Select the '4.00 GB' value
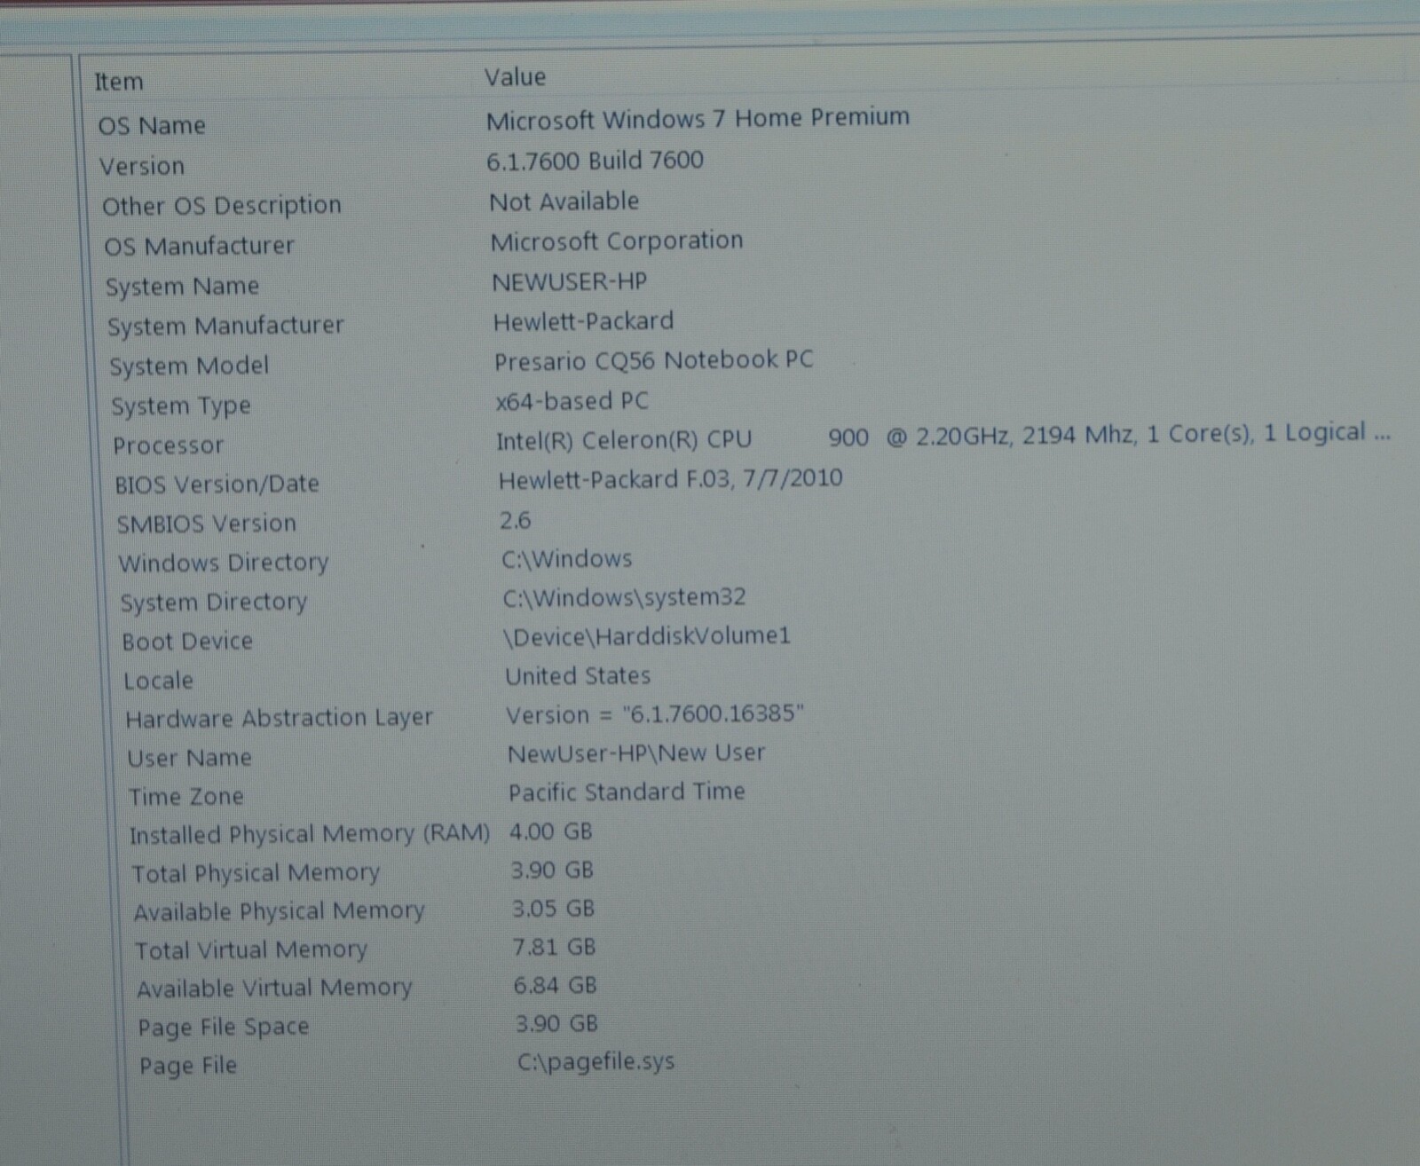This screenshot has height=1166, width=1420. pos(551,831)
